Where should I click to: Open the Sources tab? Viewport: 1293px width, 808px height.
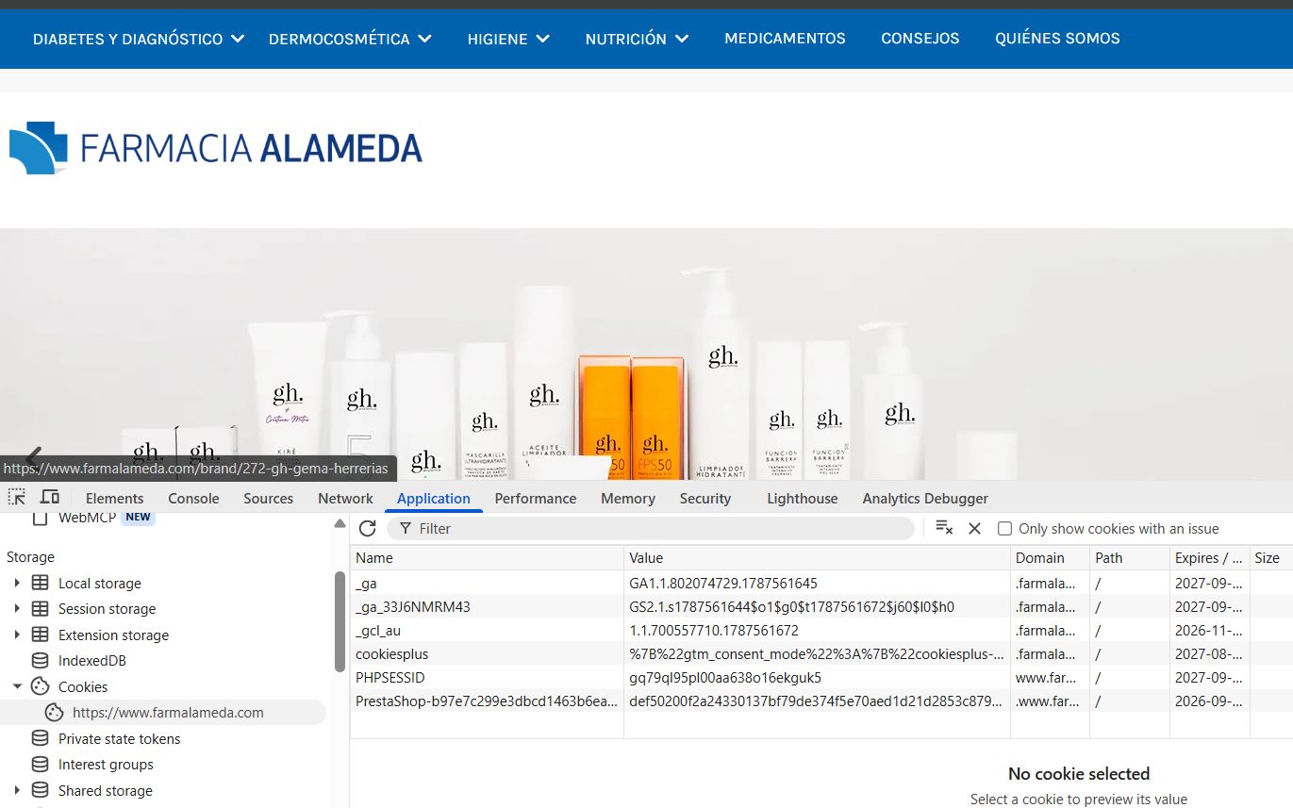(x=268, y=498)
